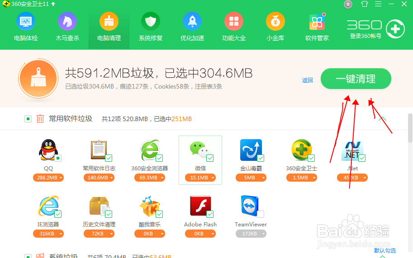Uncheck the Adobe Flash checkbox
Viewport: 413px width, 258px height.
(210, 214)
